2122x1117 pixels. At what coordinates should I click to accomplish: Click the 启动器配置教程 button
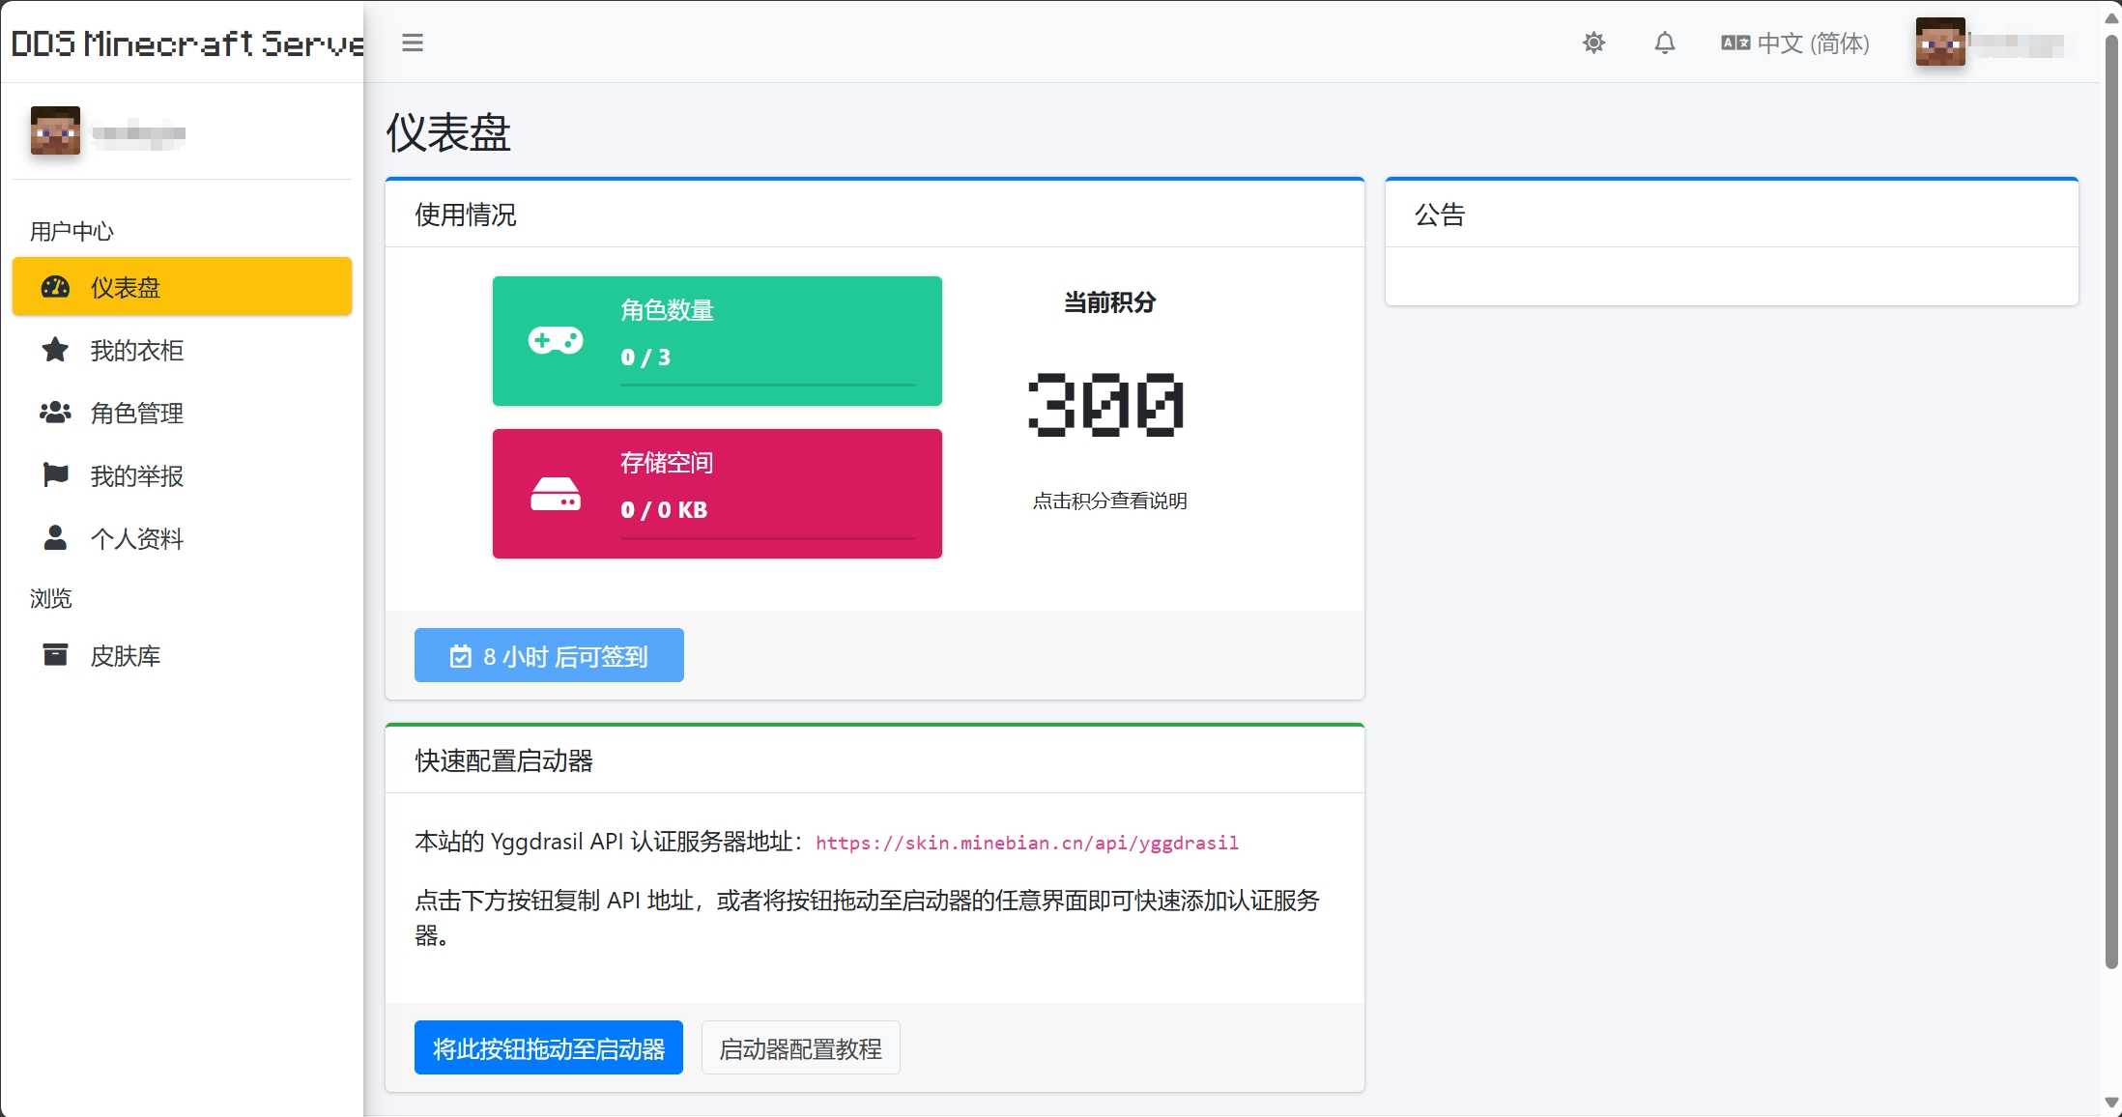[x=800, y=1047]
